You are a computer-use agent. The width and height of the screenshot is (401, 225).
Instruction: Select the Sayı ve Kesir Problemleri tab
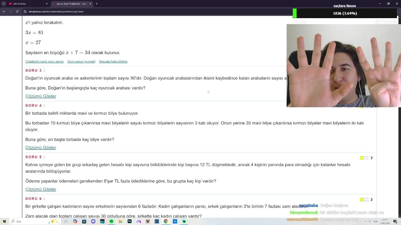pos(72,4)
